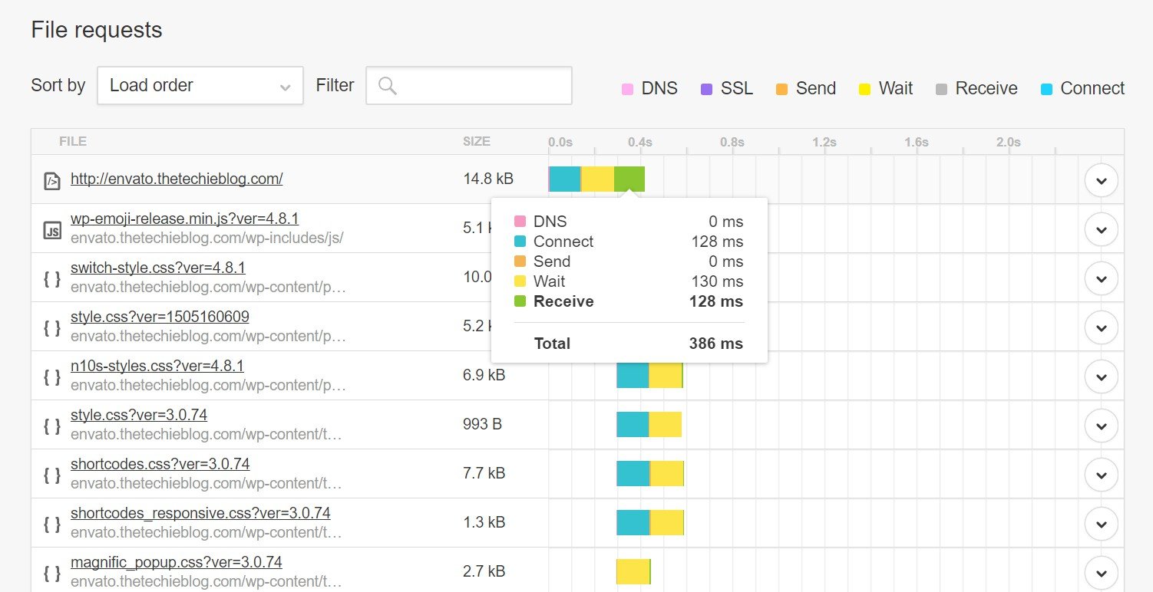Open the http://envato.thetechieblog.com/ link
This screenshot has height=592, width=1153.
[177, 179]
